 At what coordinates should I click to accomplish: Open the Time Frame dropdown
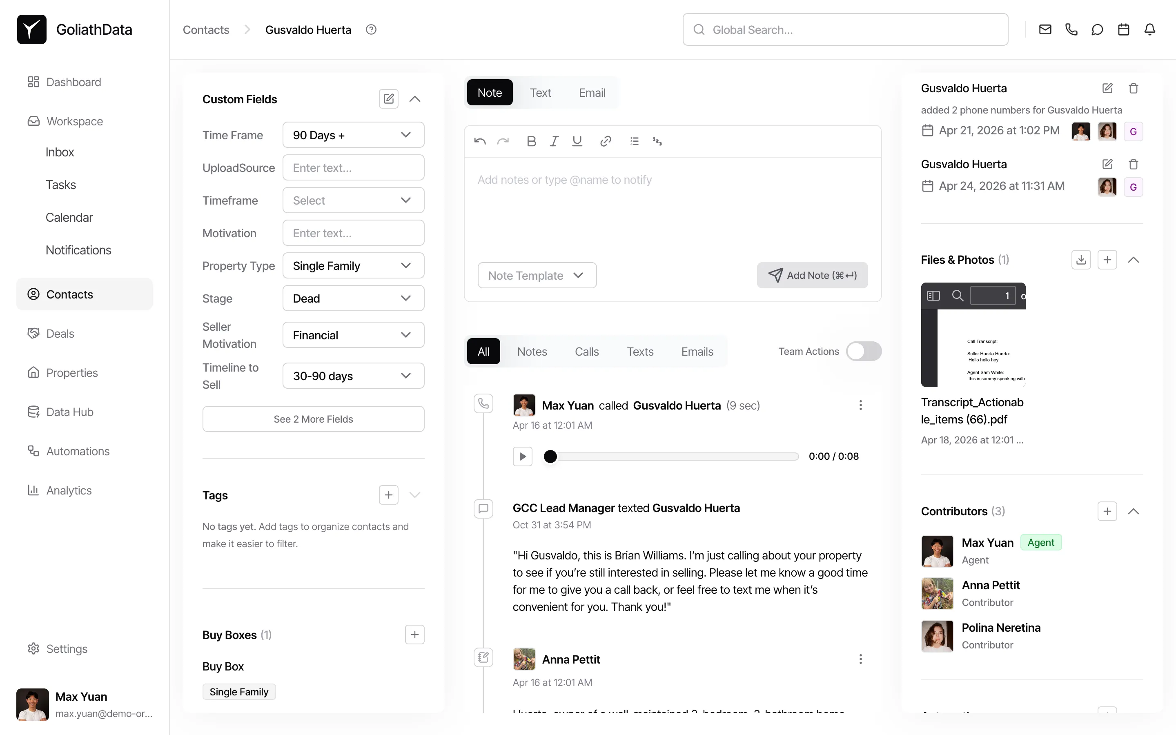point(353,135)
